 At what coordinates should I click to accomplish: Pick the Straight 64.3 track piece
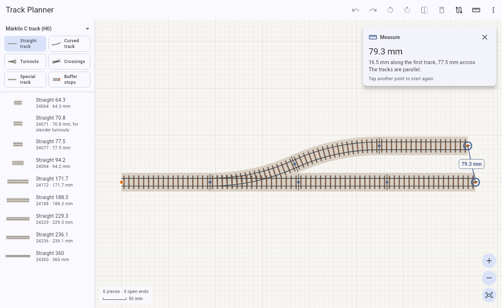pyautogui.click(x=47, y=103)
